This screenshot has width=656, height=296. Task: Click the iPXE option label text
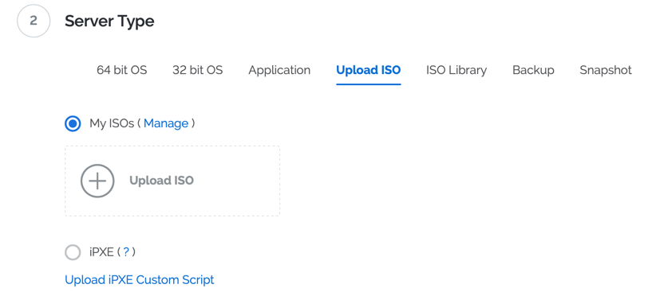[101, 252]
